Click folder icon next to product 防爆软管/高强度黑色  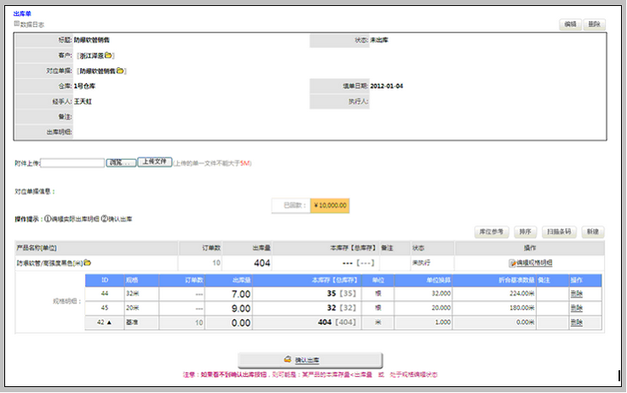87,263
